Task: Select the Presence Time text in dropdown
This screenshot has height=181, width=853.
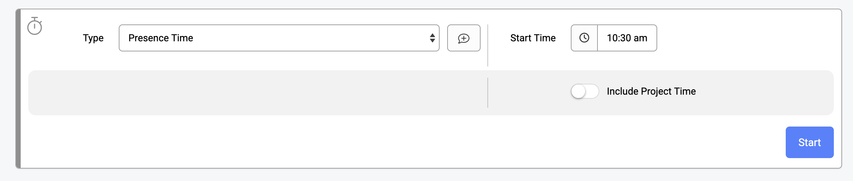Action: (161, 38)
